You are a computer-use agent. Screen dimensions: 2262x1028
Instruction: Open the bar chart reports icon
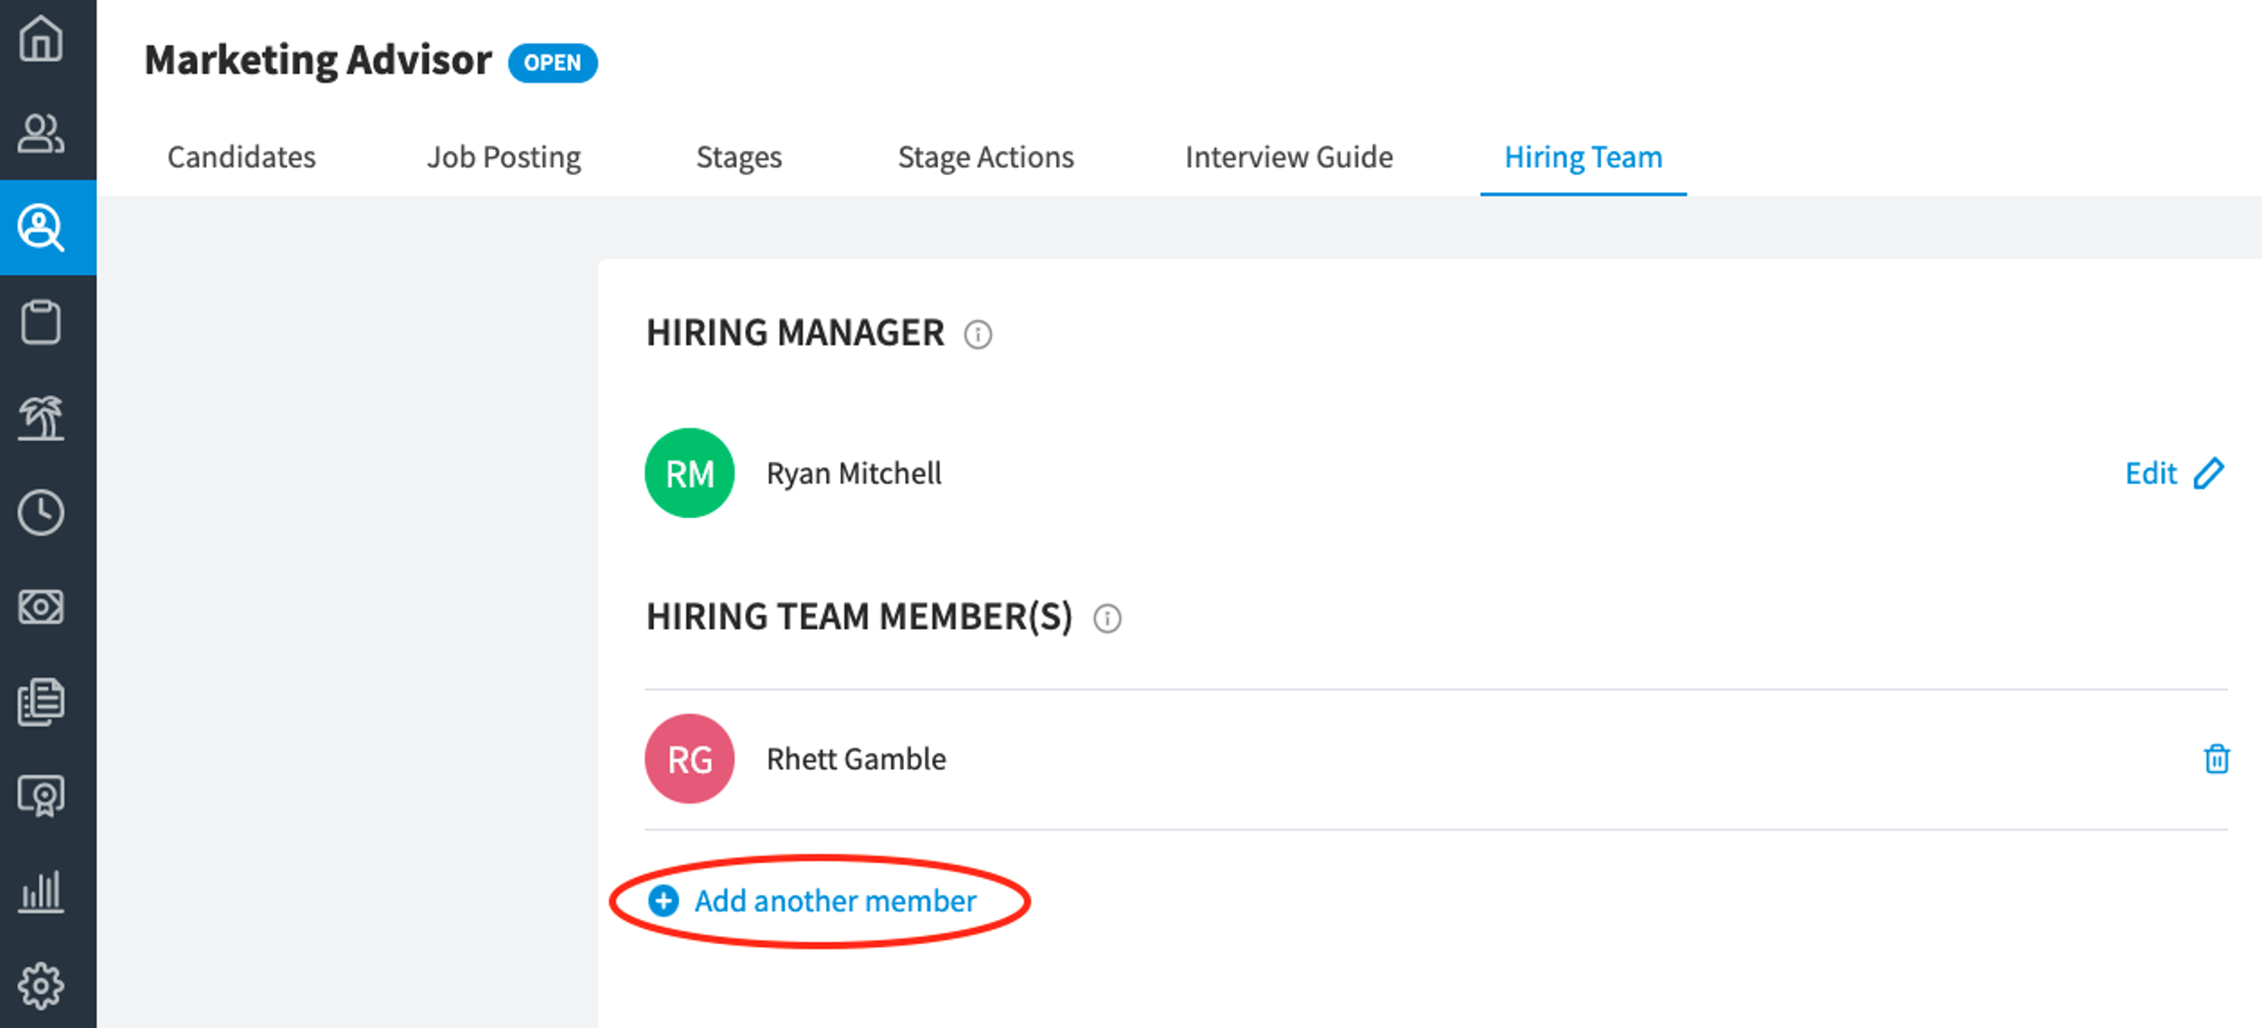41,891
